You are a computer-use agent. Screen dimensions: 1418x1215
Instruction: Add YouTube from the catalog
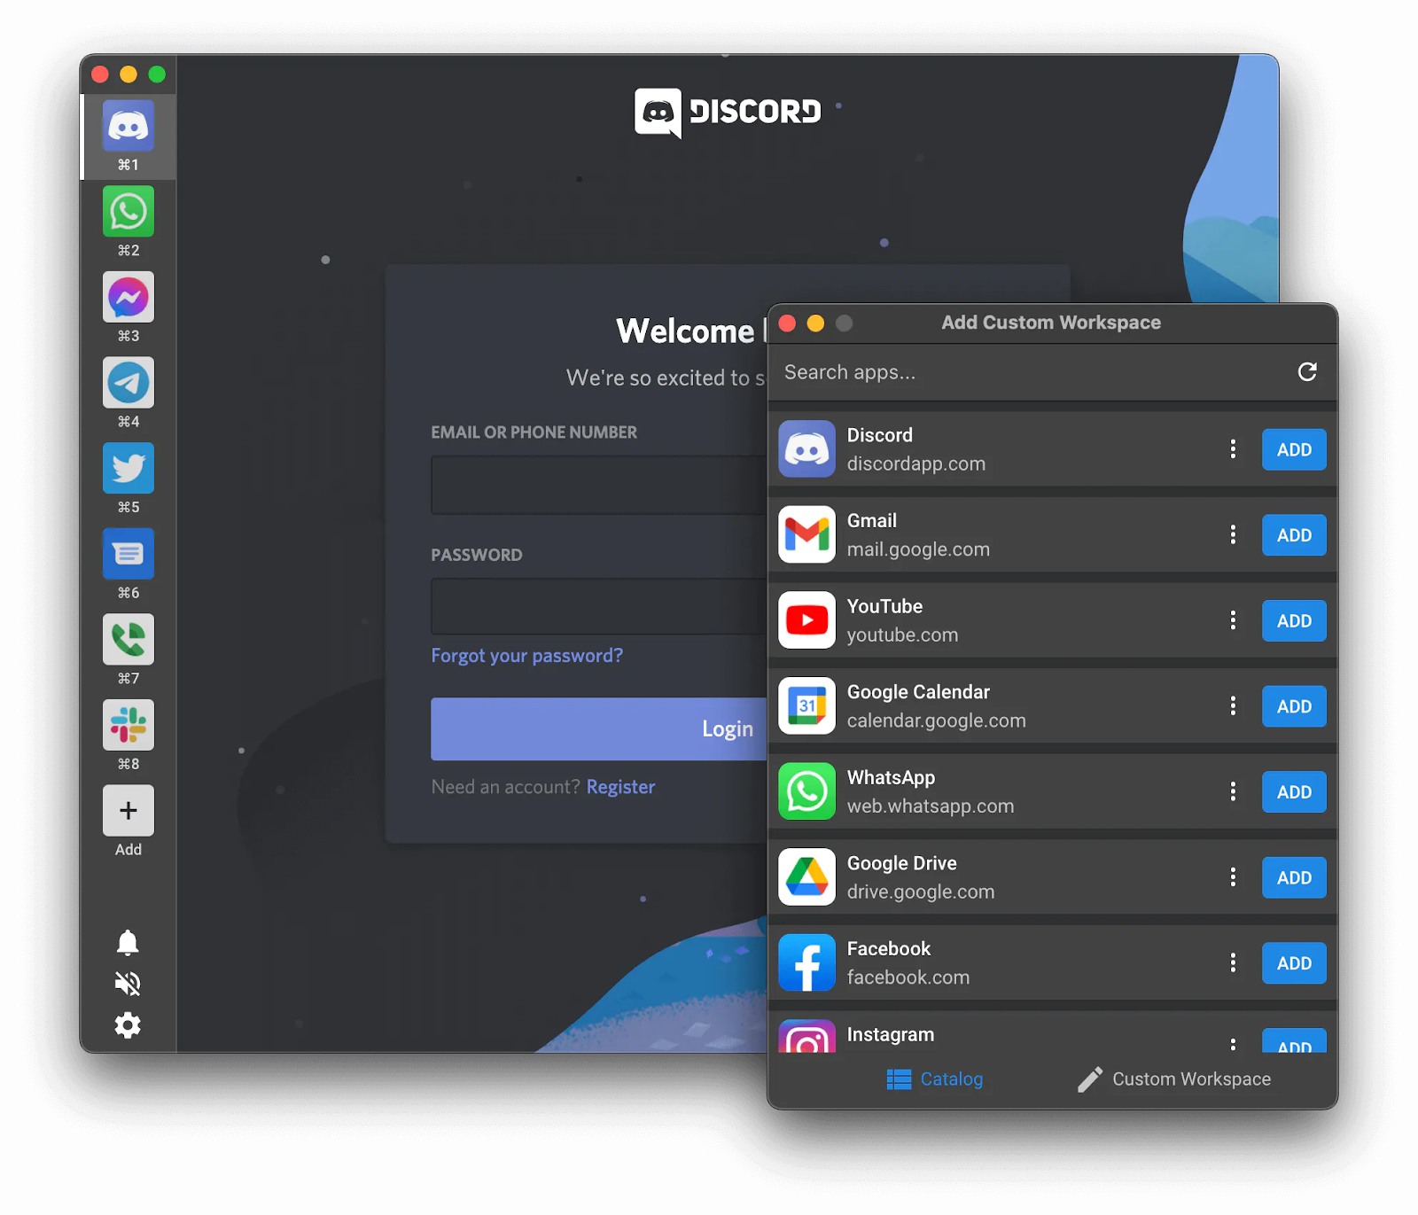coord(1294,620)
